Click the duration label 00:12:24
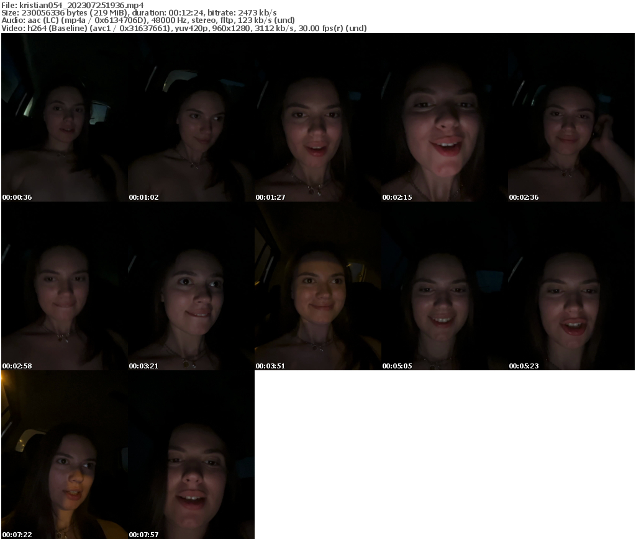Viewport: 636px width, 539px height. pyautogui.click(x=186, y=12)
